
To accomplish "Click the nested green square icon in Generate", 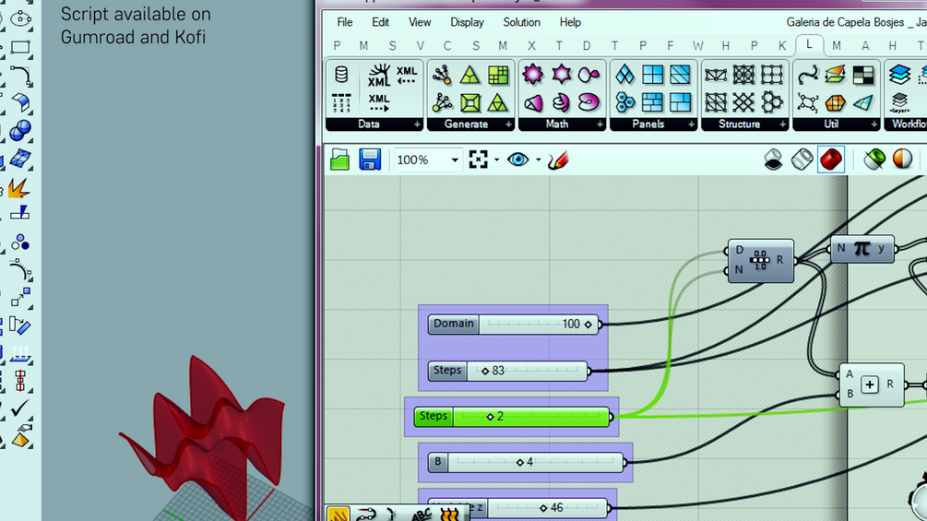I will click(x=470, y=102).
